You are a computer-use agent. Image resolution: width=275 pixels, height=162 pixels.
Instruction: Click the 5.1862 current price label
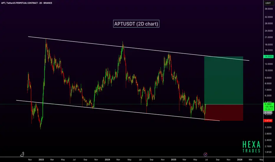pyautogui.click(x=269, y=104)
